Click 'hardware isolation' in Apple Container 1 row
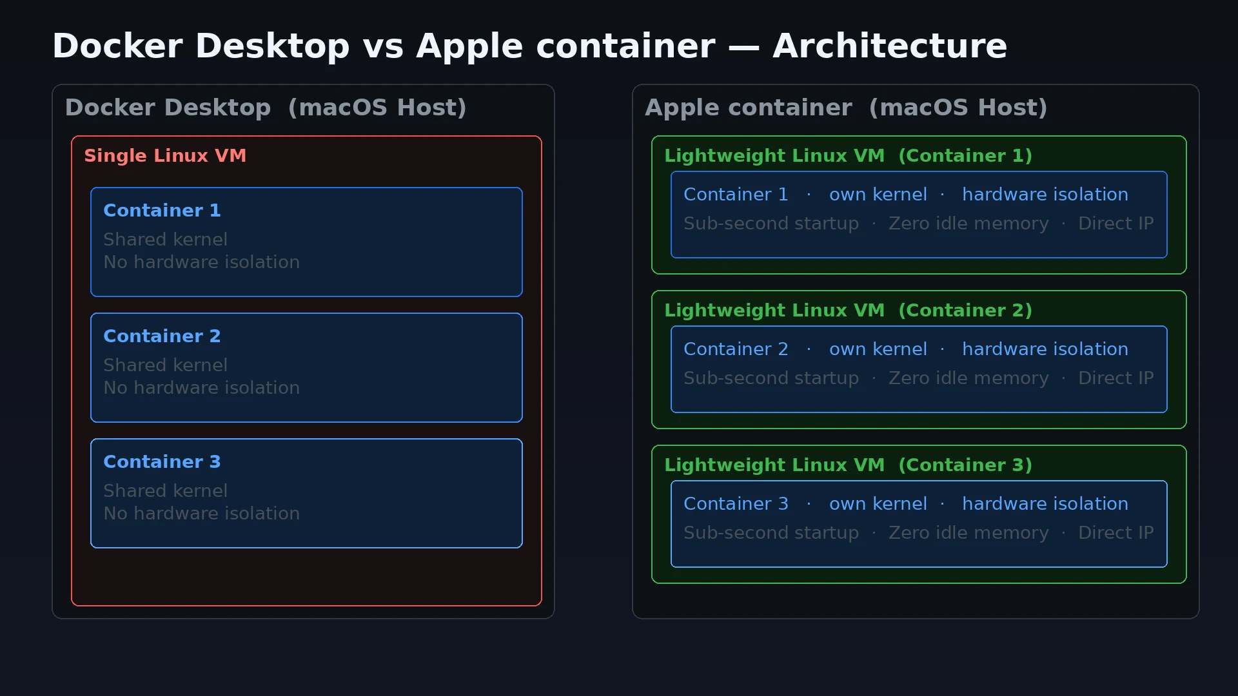The height and width of the screenshot is (696, 1238). [1045, 195]
